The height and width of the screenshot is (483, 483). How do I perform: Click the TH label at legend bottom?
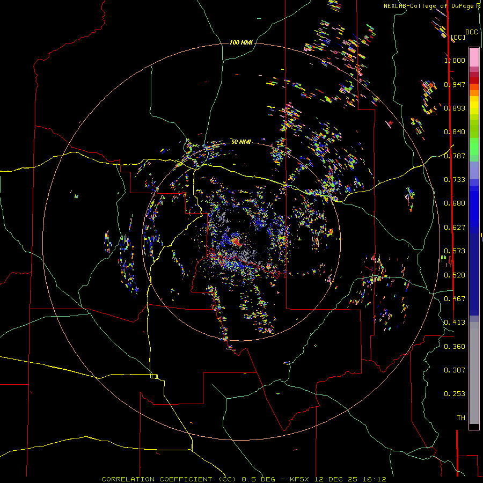(461, 418)
